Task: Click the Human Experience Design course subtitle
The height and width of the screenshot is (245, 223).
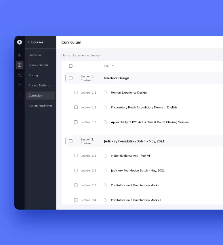Action: coord(81,55)
